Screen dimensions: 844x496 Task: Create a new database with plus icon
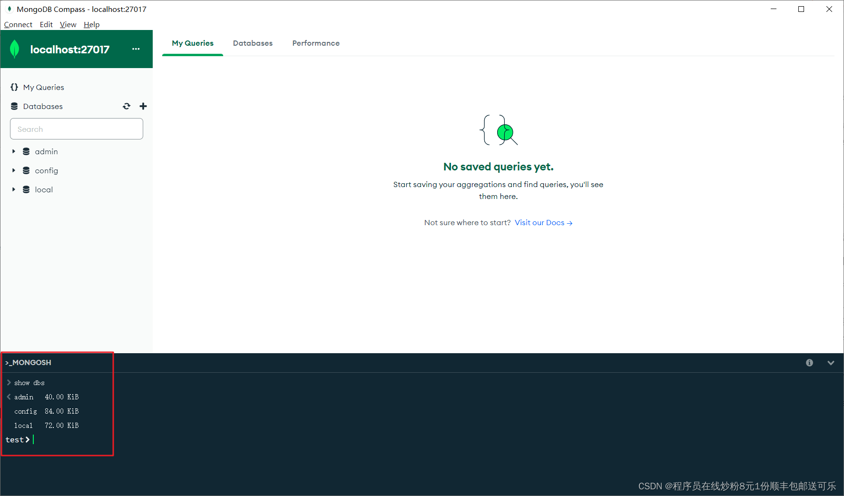pos(143,106)
